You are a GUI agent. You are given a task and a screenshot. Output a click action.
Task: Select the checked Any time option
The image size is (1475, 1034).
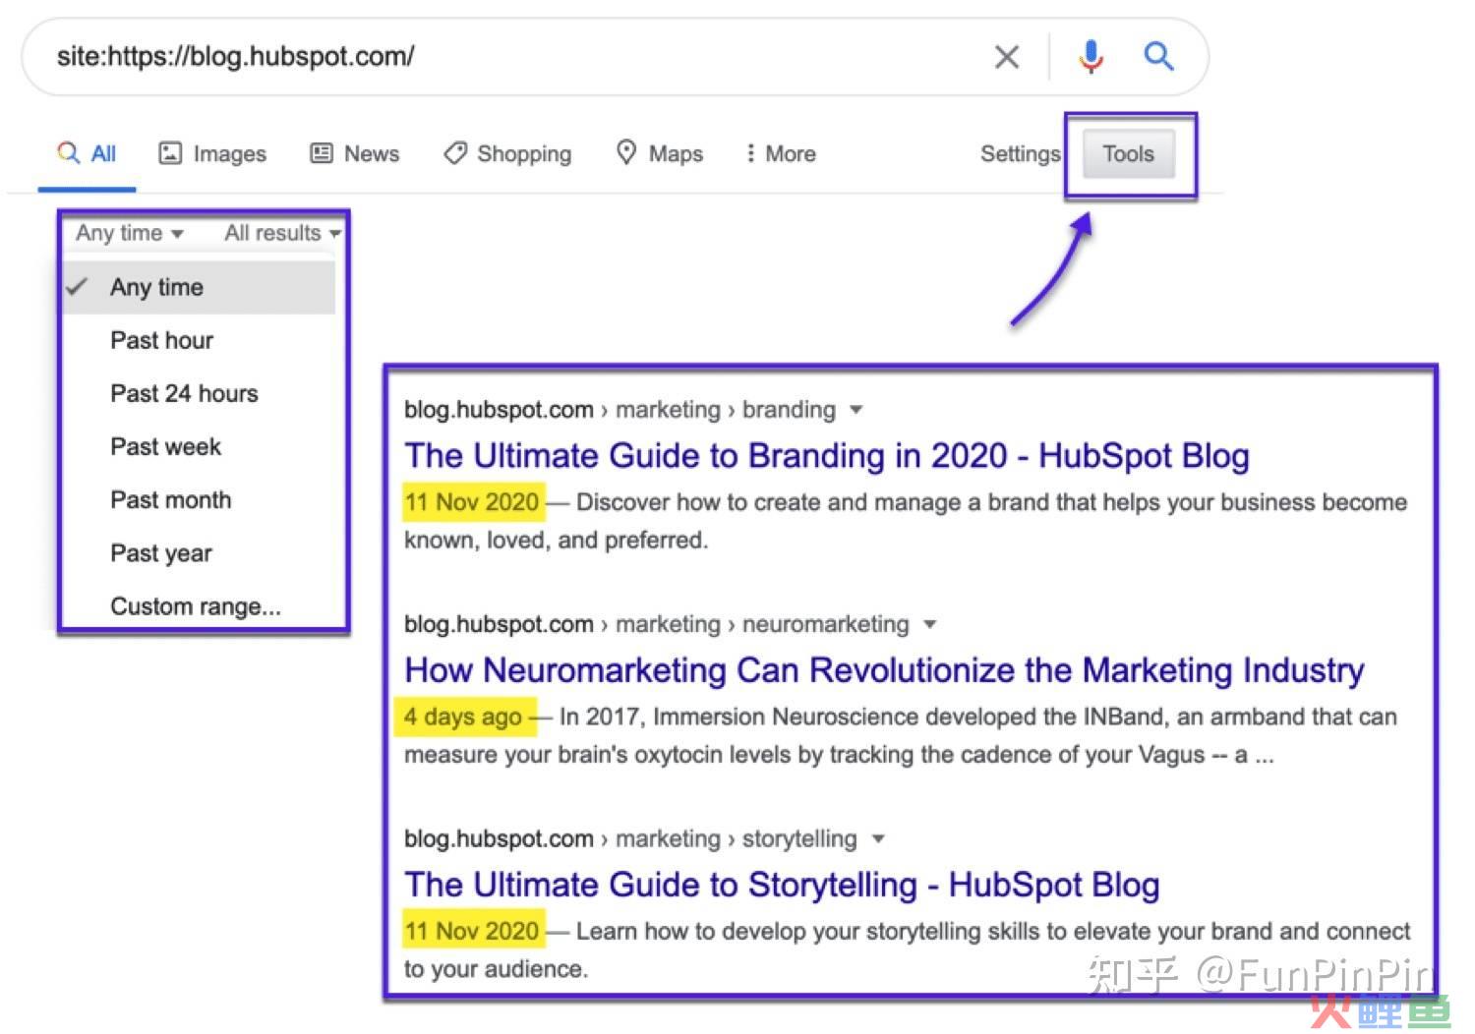[x=199, y=287]
